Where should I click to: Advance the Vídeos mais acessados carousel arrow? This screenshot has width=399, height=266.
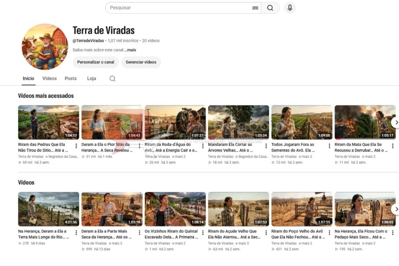[x=396, y=122]
